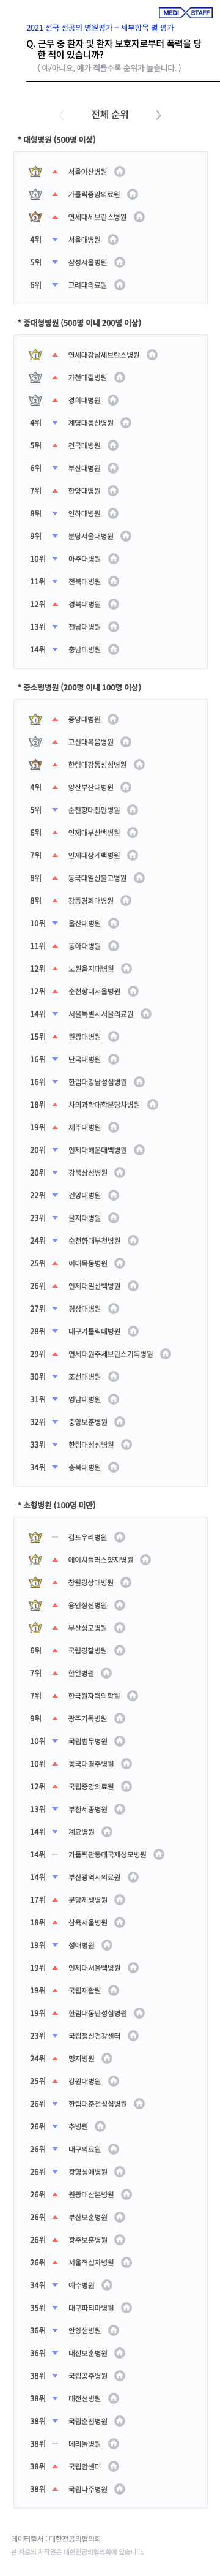Click the blue down arrow beside 아주대병원
Image resolution: width=220 pixels, height=2576 pixels.
click(55, 559)
